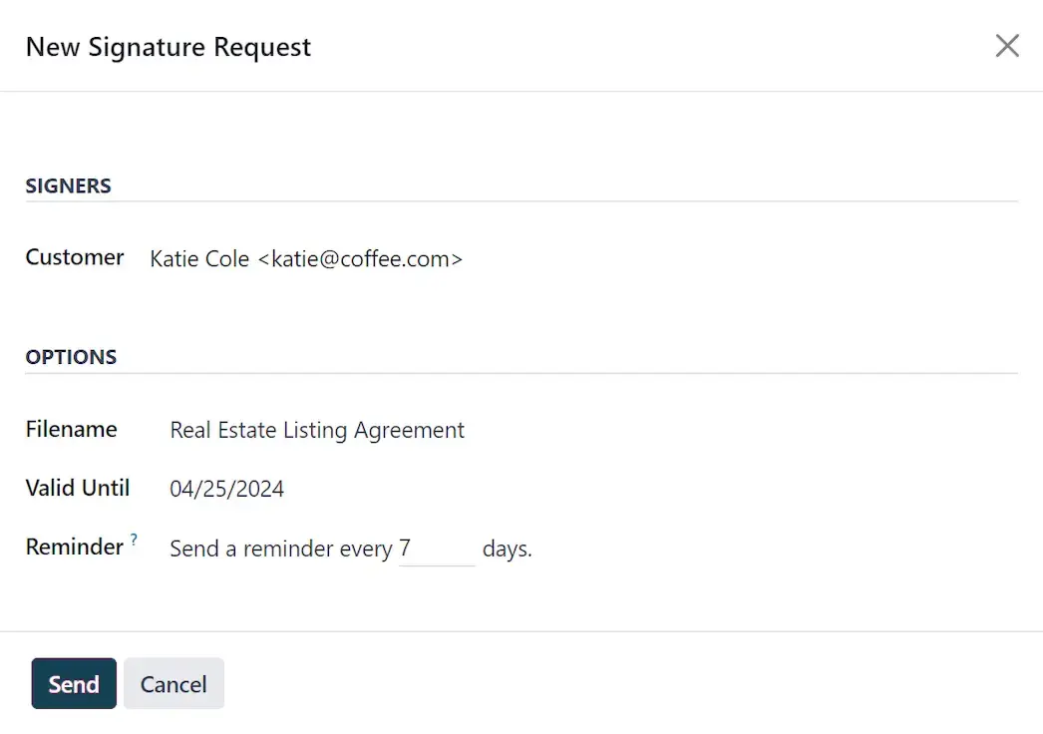Cancel the signature request
The image size is (1043, 734).
[x=174, y=684]
